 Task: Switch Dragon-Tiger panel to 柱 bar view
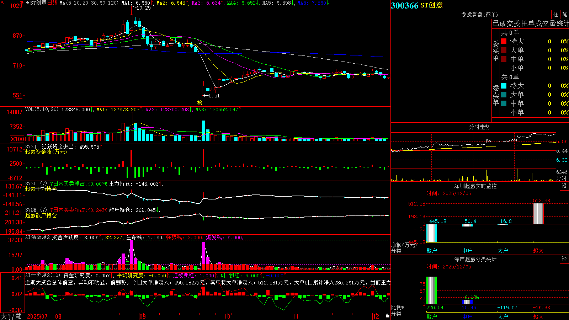click(555, 15)
